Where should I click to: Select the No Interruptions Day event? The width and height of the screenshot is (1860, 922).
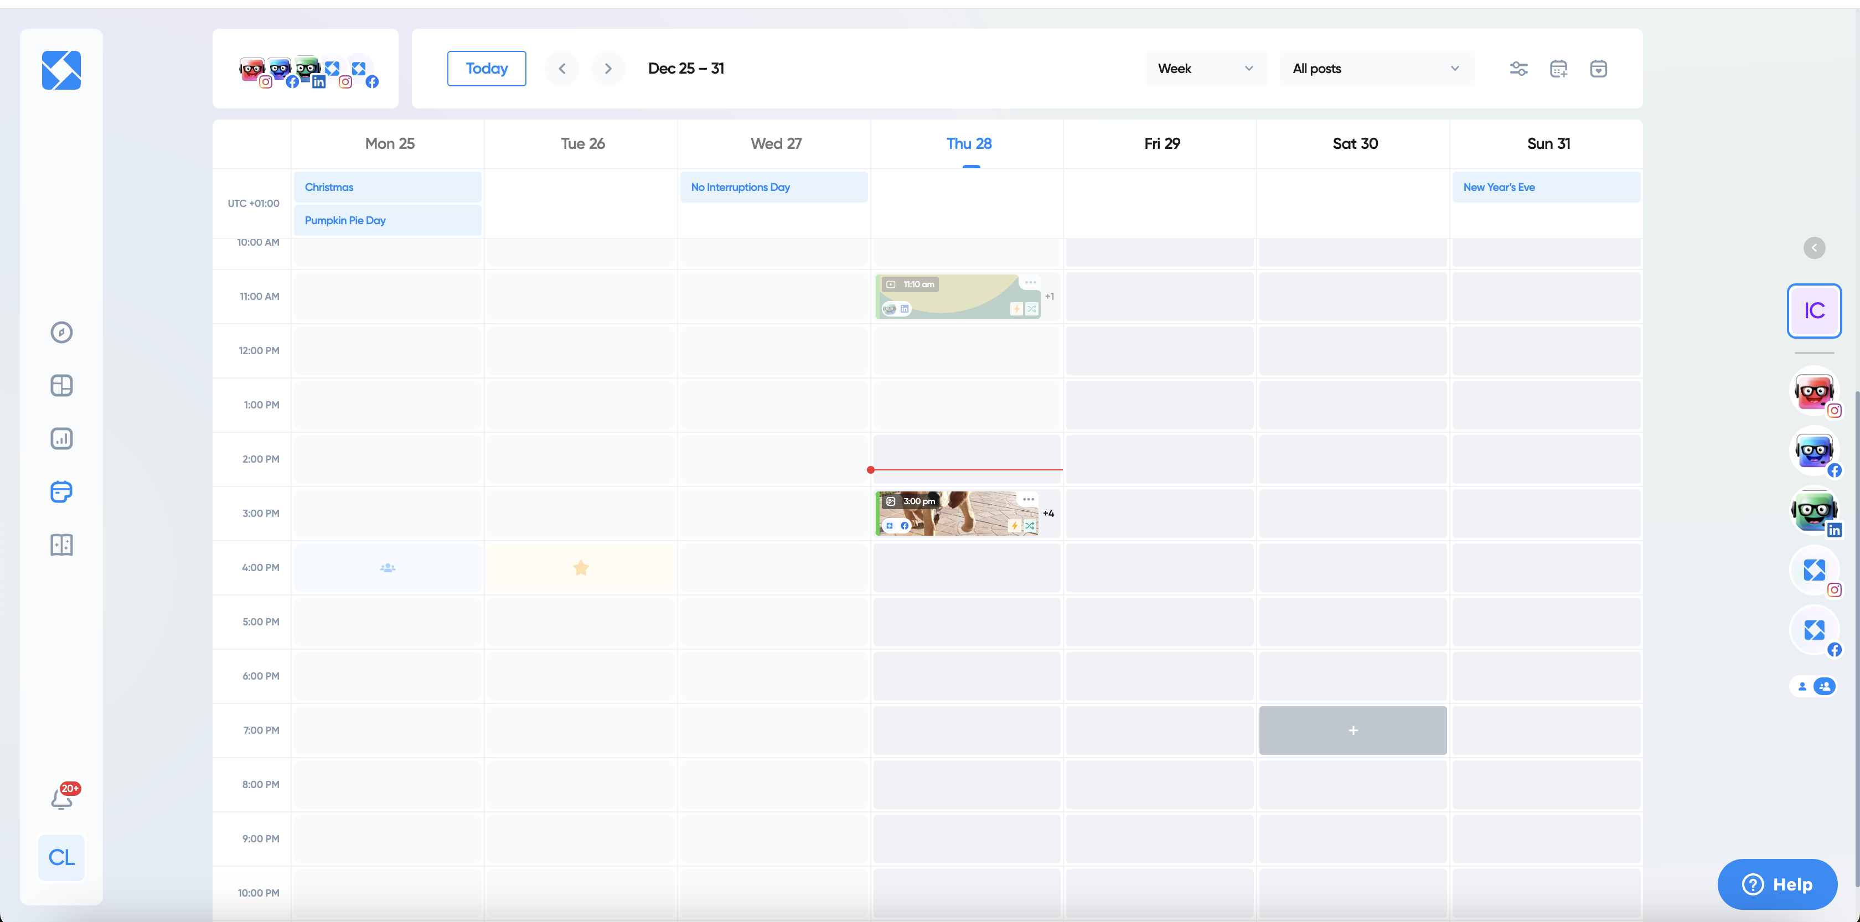[x=773, y=187]
